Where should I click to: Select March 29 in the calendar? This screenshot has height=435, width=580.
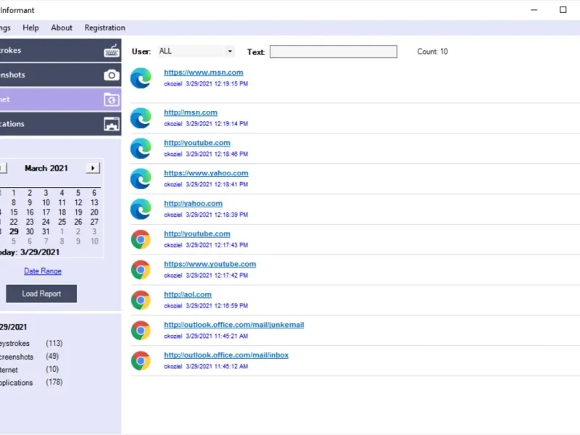click(x=14, y=231)
